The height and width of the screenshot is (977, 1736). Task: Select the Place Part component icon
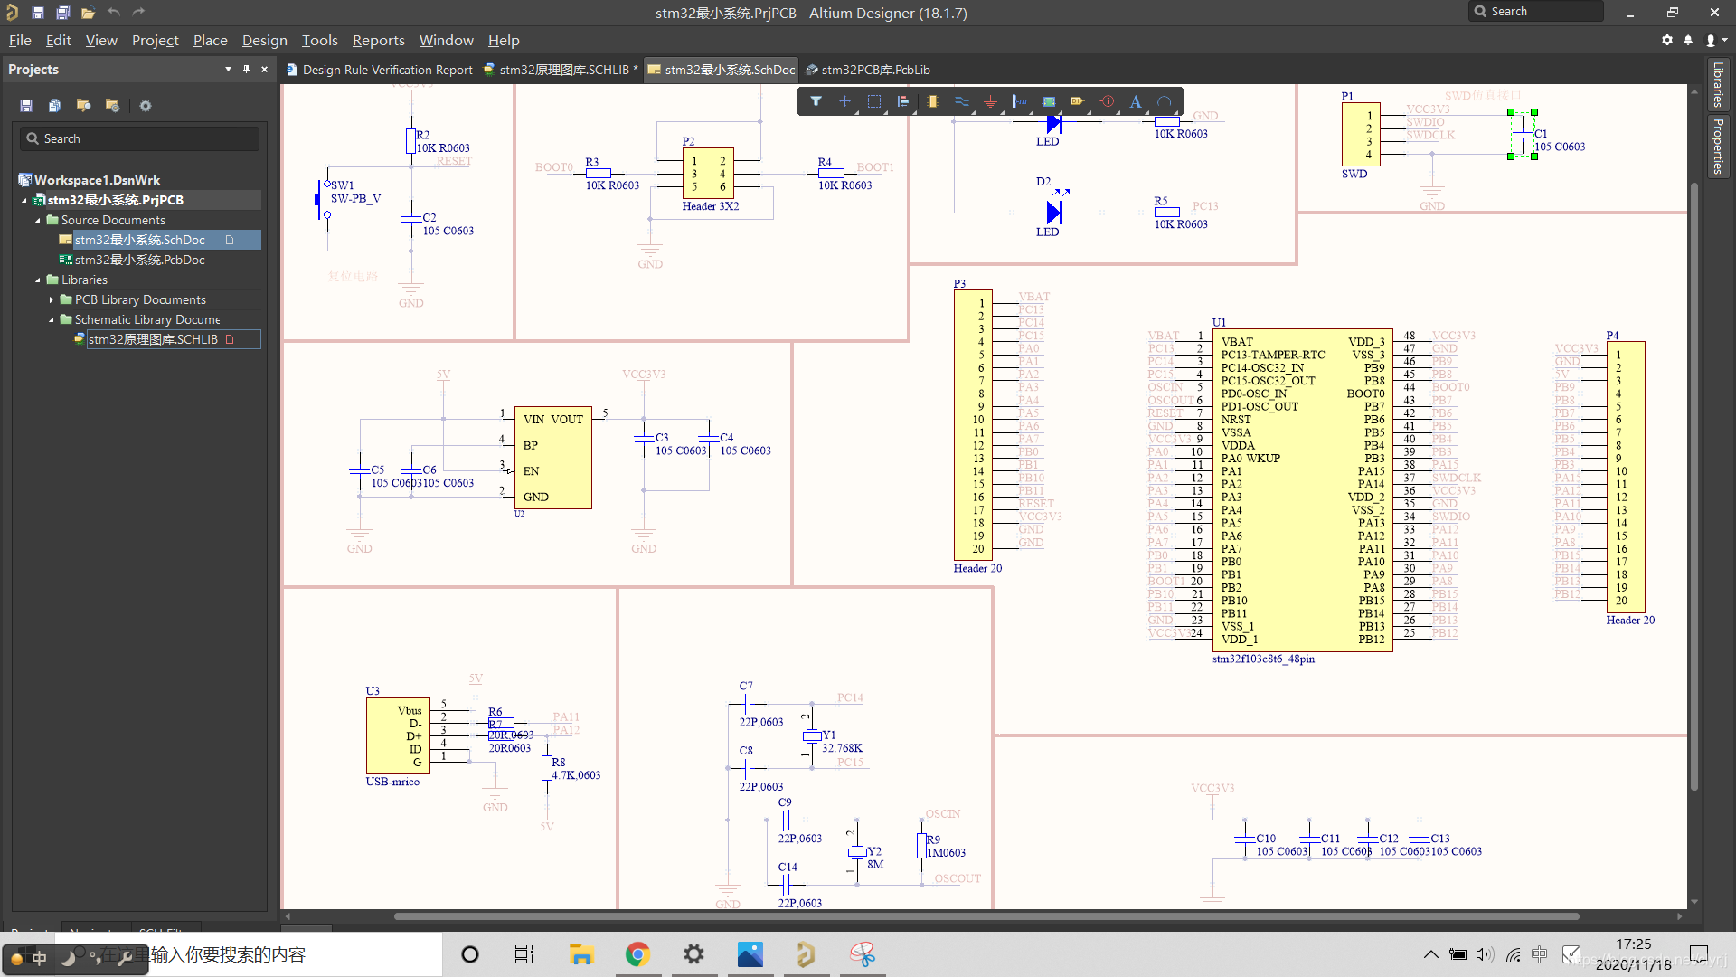tap(932, 102)
